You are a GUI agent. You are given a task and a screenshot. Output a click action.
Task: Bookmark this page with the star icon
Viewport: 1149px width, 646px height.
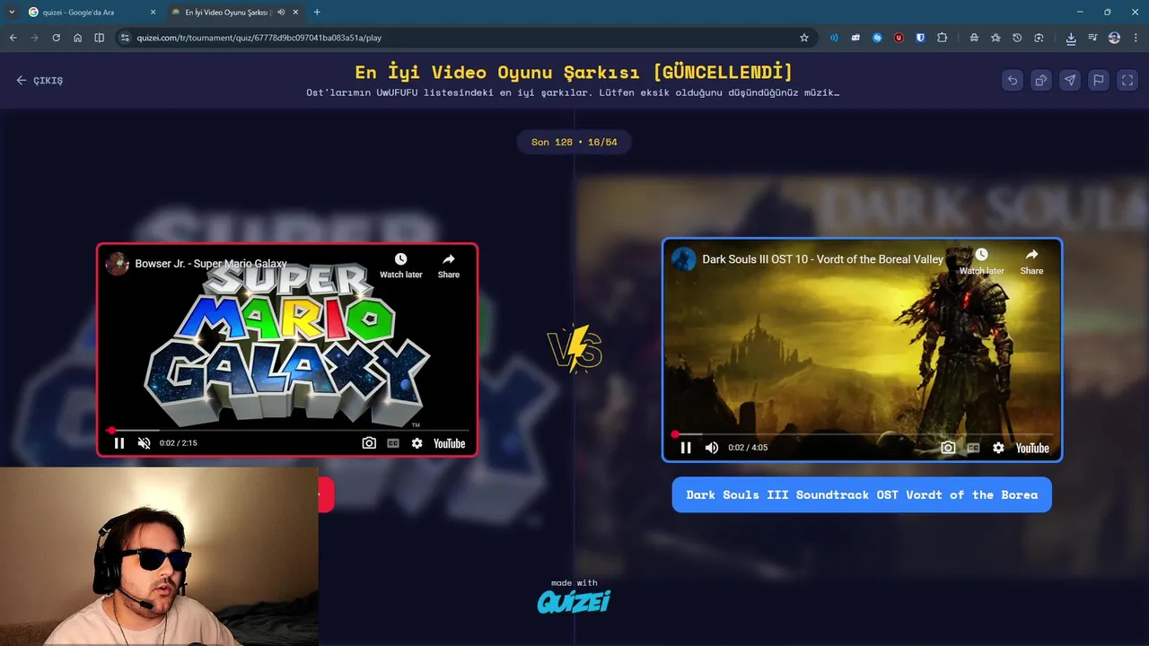(804, 38)
